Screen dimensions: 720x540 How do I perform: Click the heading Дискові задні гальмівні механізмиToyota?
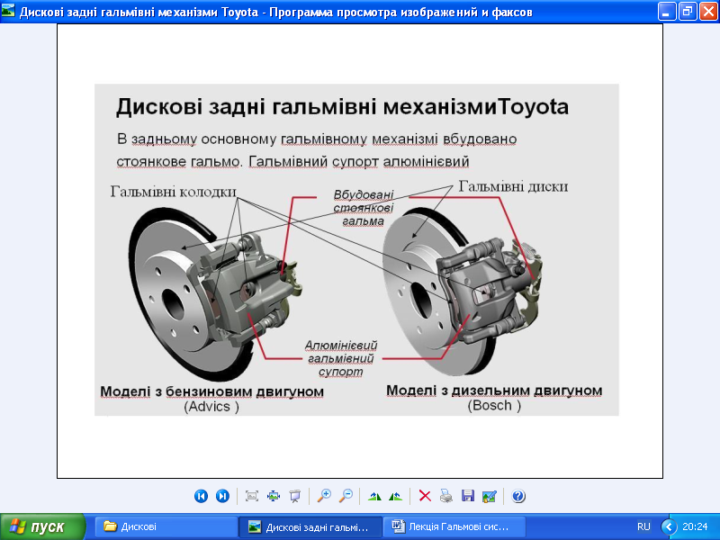coord(342,106)
